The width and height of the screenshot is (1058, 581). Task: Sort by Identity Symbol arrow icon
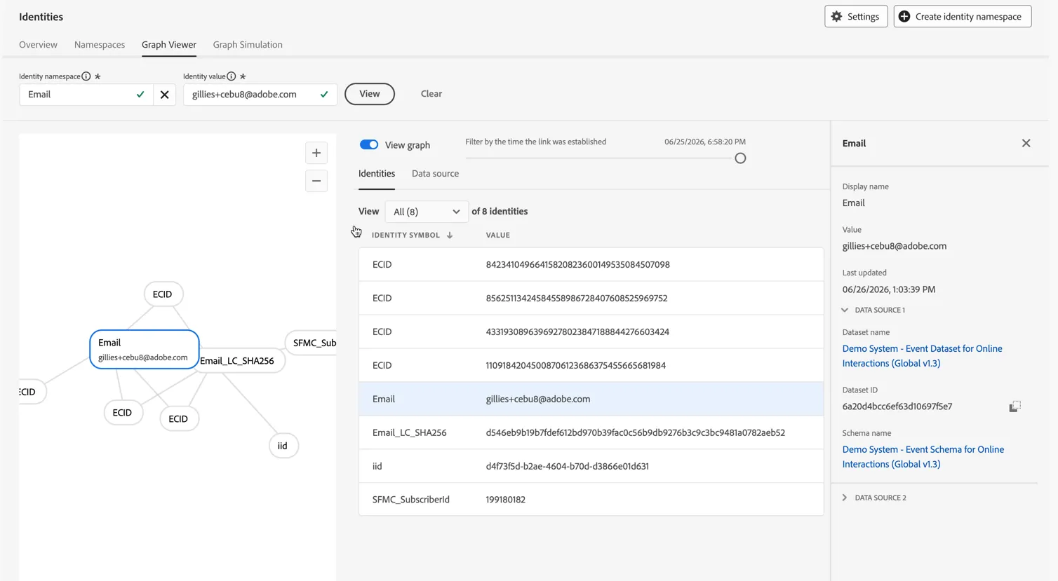[x=450, y=235]
